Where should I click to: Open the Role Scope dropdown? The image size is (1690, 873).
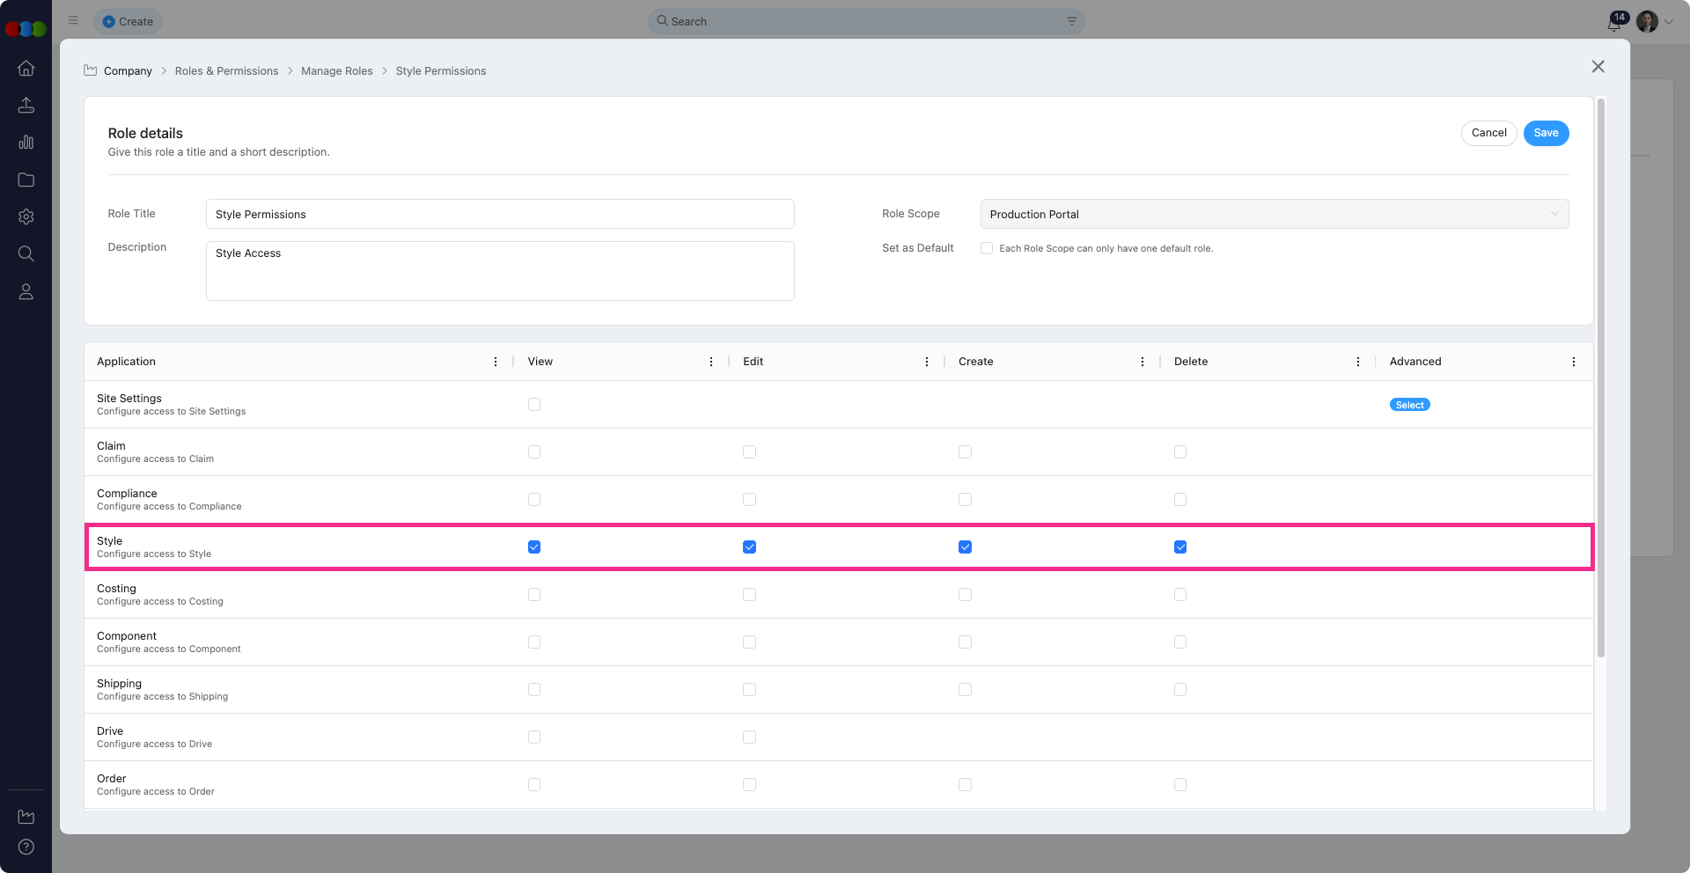pyautogui.click(x=1274, y=214)
